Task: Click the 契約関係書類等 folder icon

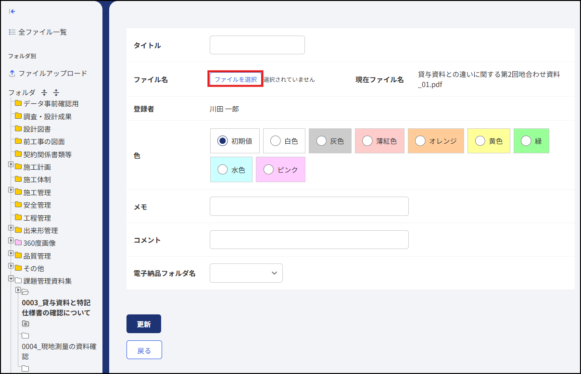Action: 18,154
